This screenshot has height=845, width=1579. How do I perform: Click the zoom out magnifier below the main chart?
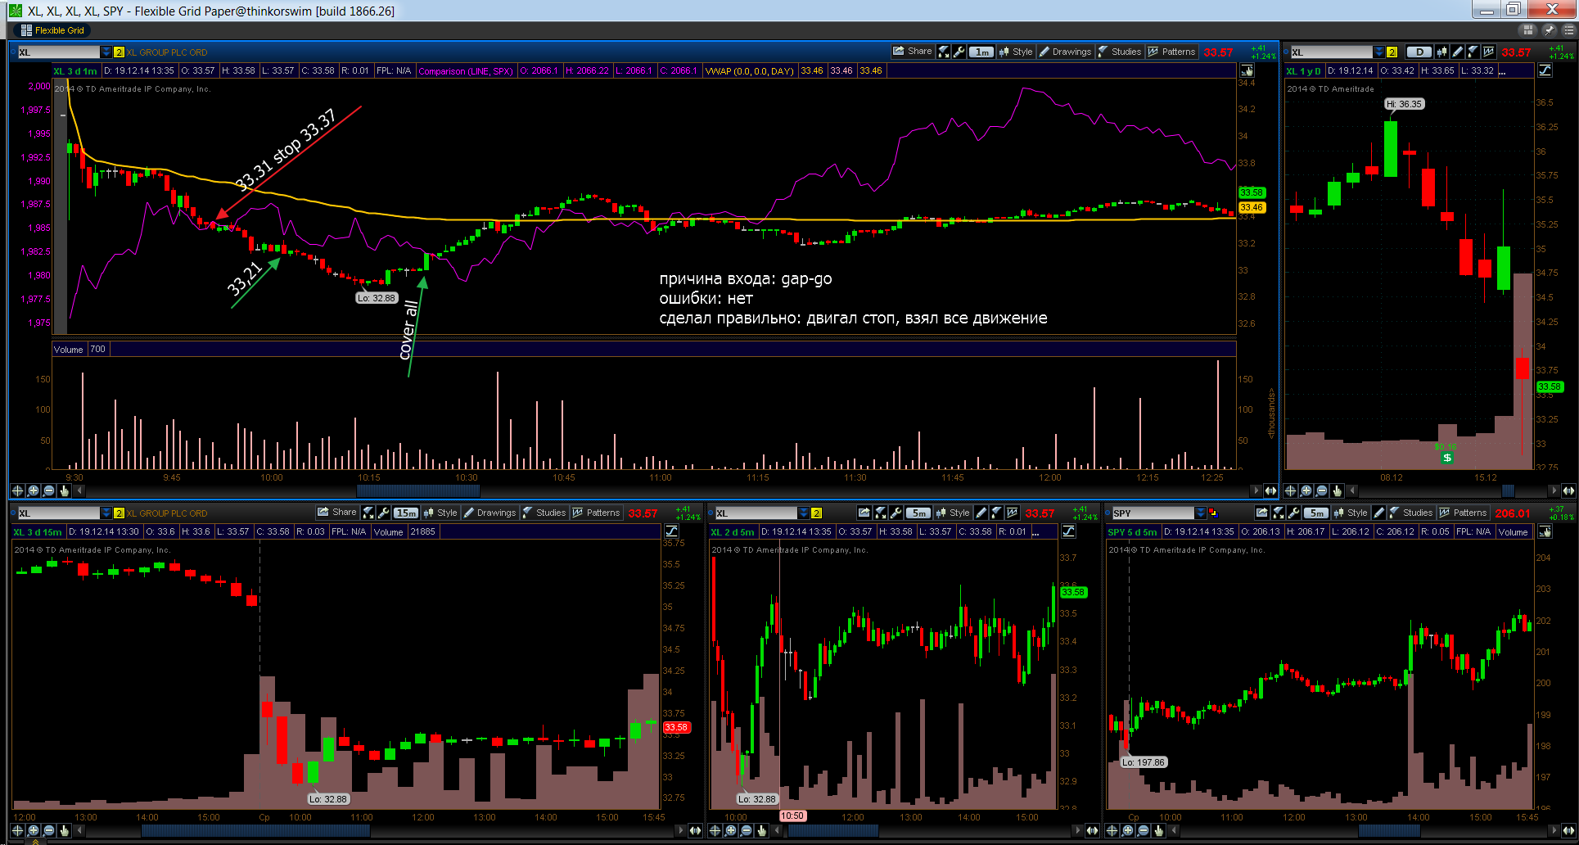click(48, 490)
